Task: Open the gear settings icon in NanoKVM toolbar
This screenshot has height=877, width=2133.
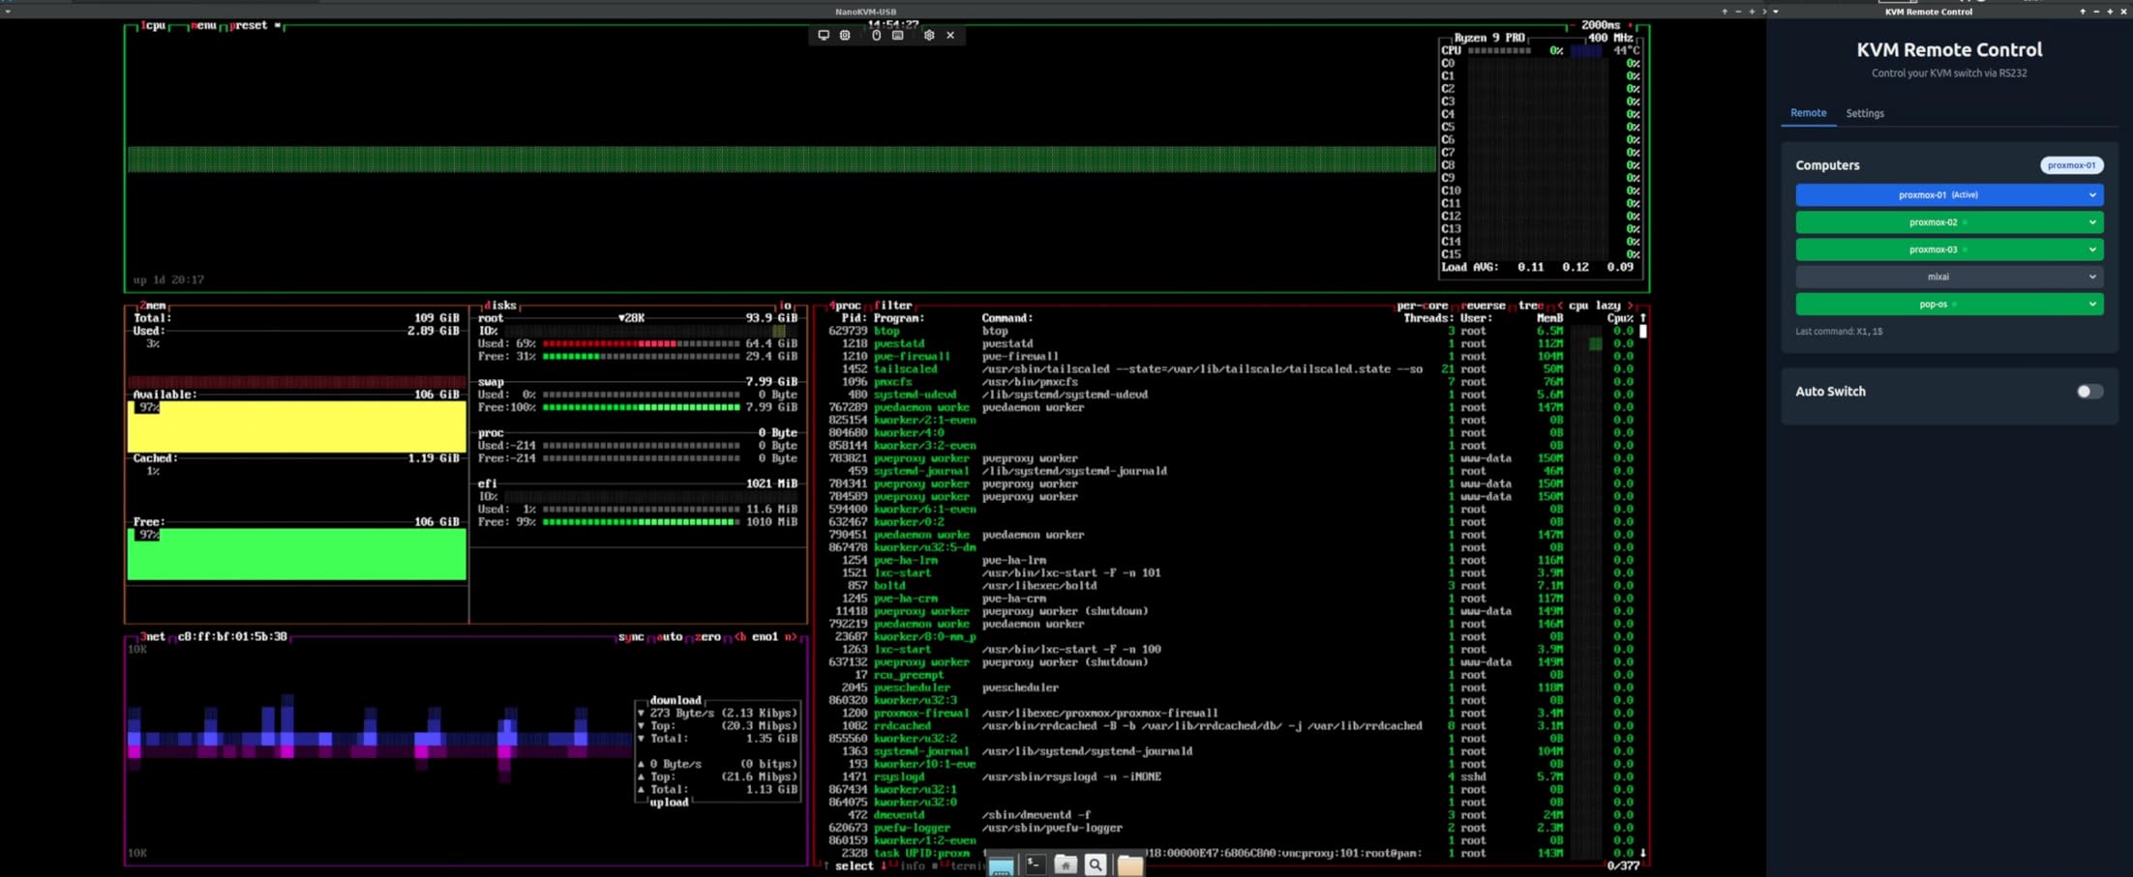Action: (929, 35)
